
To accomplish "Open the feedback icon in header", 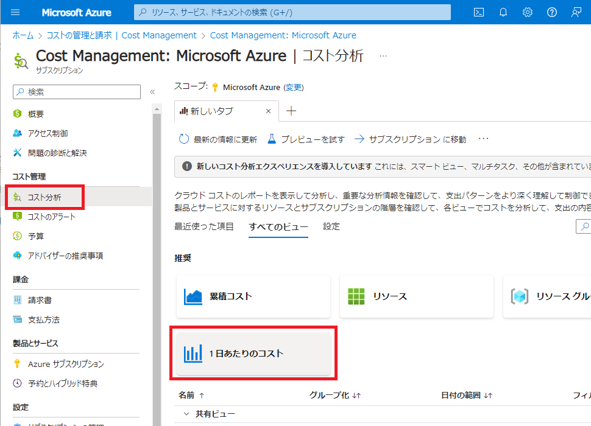I will [x=576, y=12].
